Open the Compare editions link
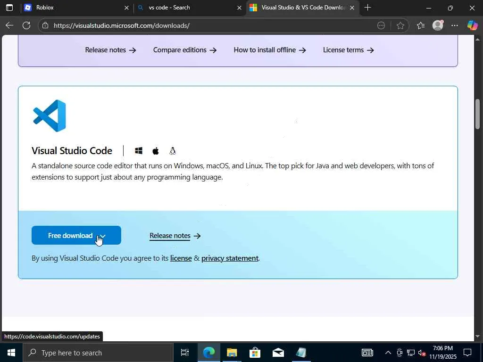This screenshot has height=362, width=483. (185, 50)
